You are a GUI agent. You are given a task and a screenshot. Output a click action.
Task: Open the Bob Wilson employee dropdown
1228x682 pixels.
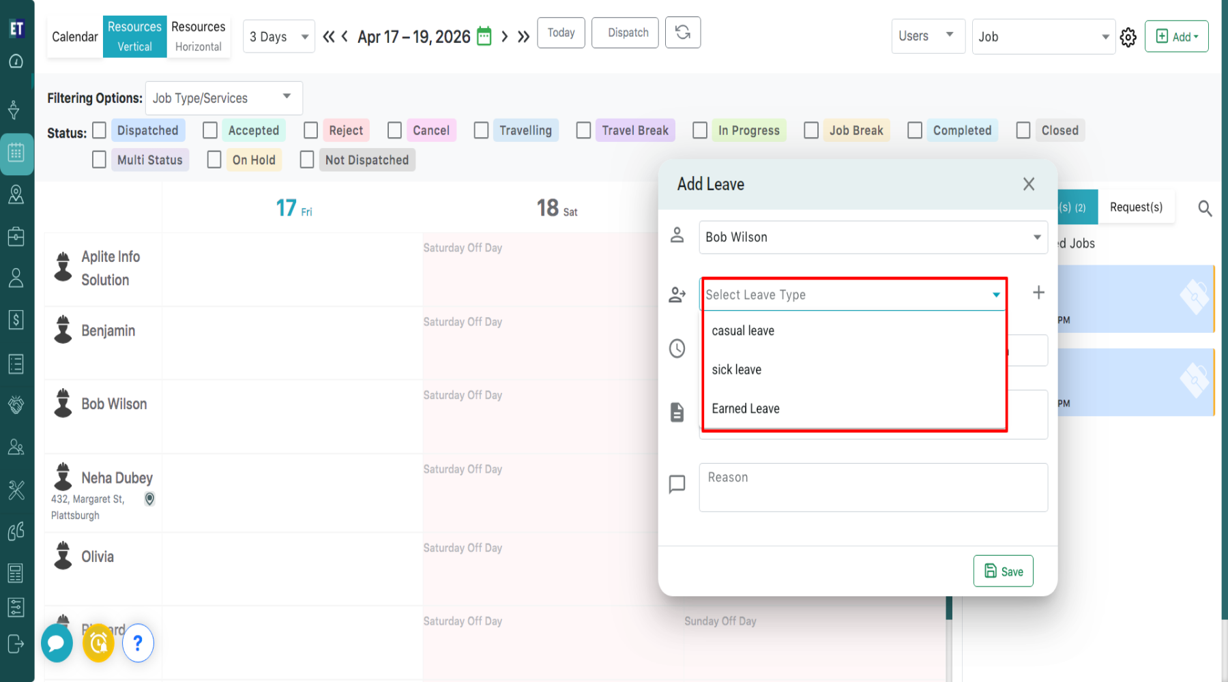(873, 237)
